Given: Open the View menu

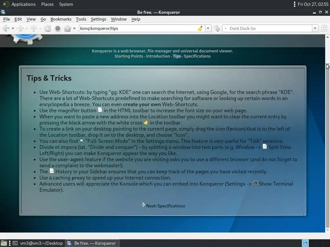Looking at the screenshot, I should tap(31, 19).
